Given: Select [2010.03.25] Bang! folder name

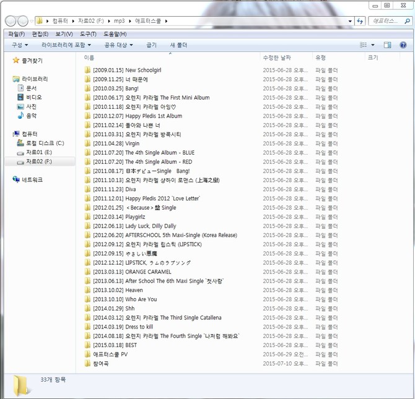Looking at the screenshot, I should click(116, 88).
